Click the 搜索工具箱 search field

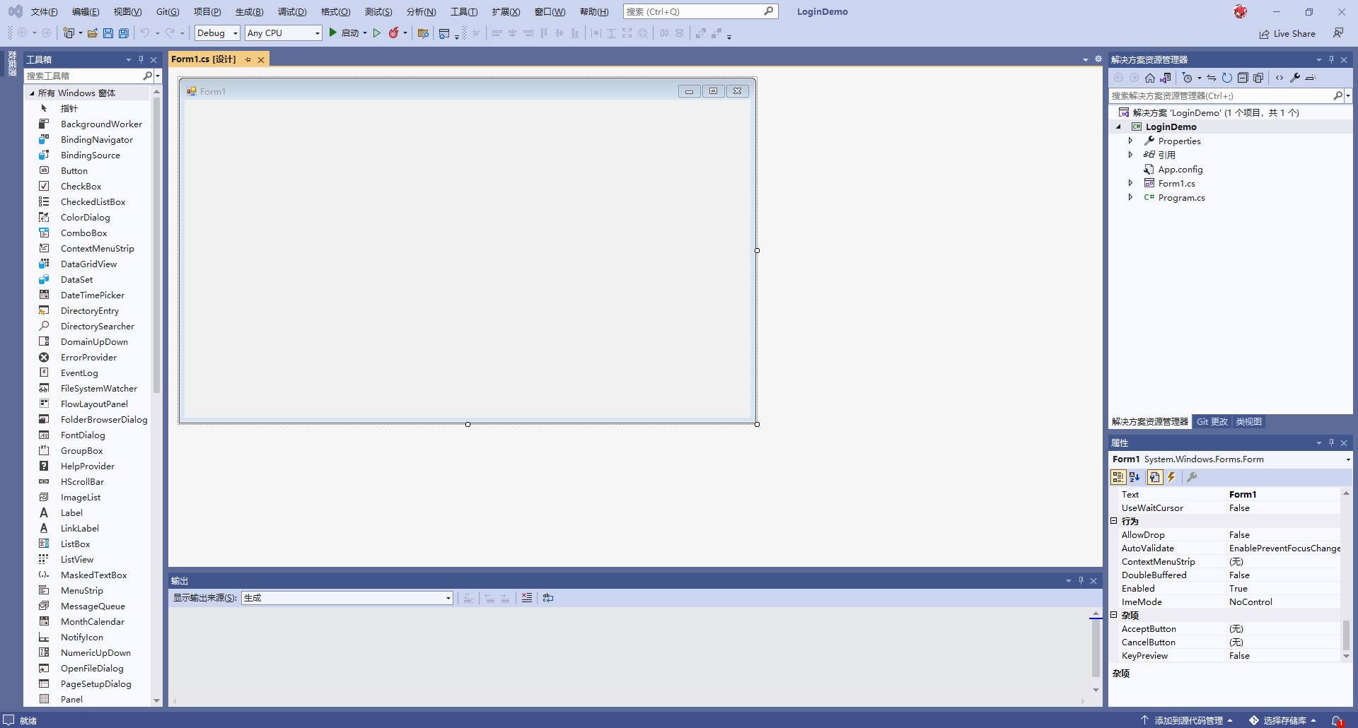click(x=83, y=76)
